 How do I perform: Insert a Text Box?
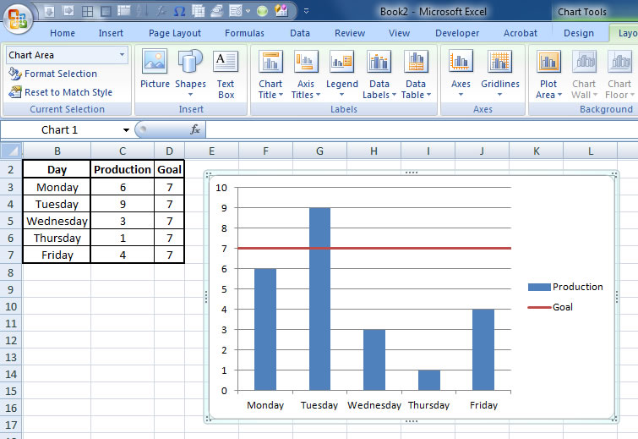pos(226,74)
